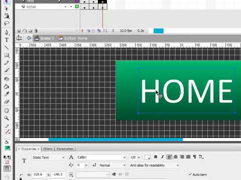The width and height of the screenshot is (241, 180).
Task: Open the text color swatch
Action: pos(147,157)
